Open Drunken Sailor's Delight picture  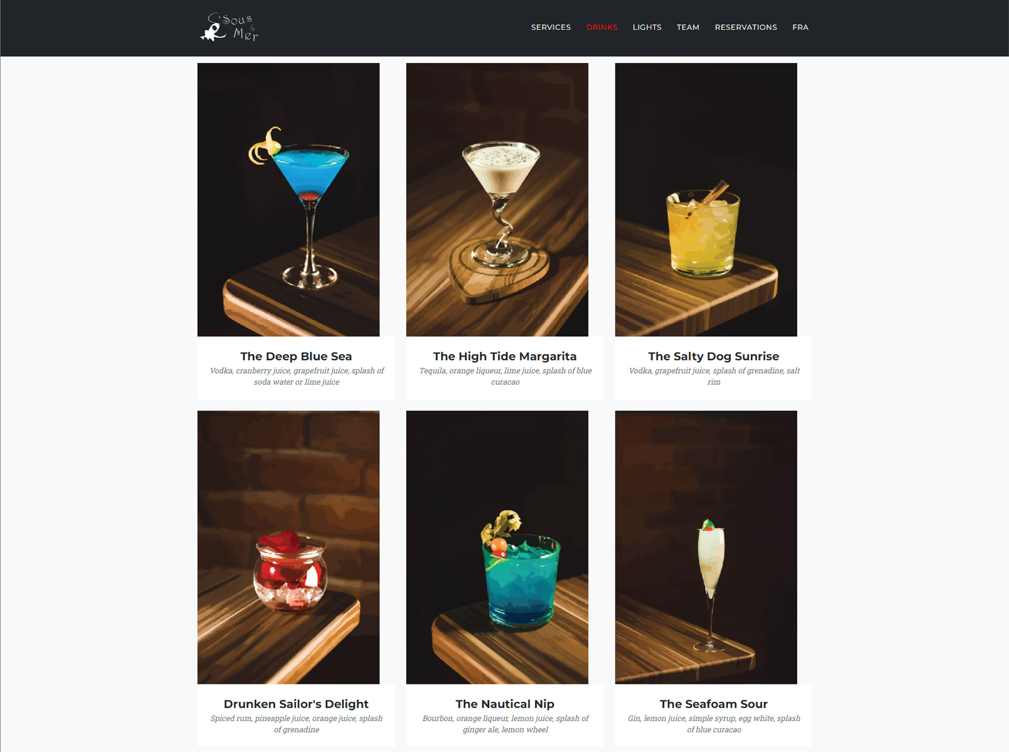click(x=288, y=547)
